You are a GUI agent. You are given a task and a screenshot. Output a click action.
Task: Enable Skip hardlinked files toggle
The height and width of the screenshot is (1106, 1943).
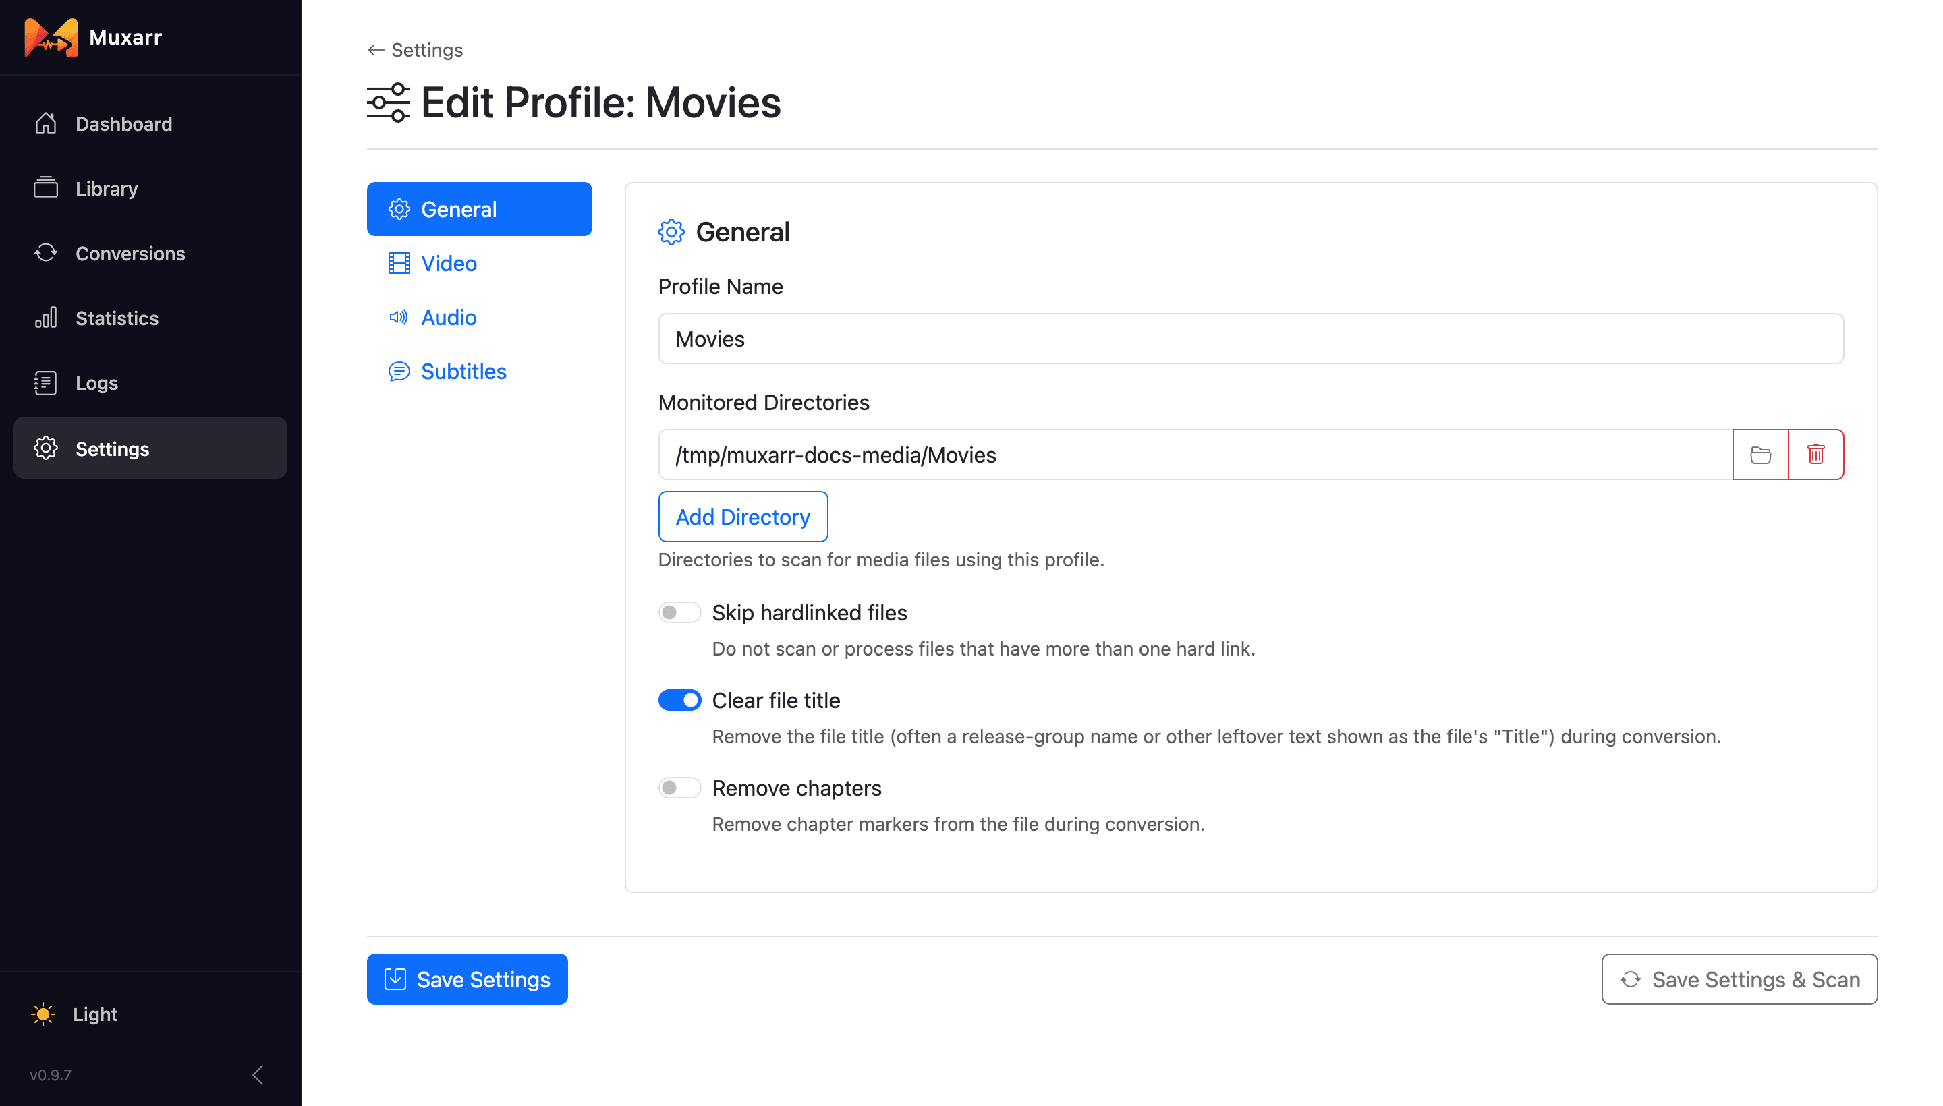pyautogui.click(x=679, y=612)
